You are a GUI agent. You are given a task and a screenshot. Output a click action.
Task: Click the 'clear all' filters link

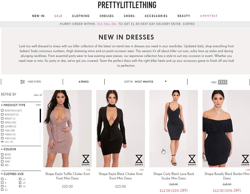pyautogui.click(x=38, y=95)
